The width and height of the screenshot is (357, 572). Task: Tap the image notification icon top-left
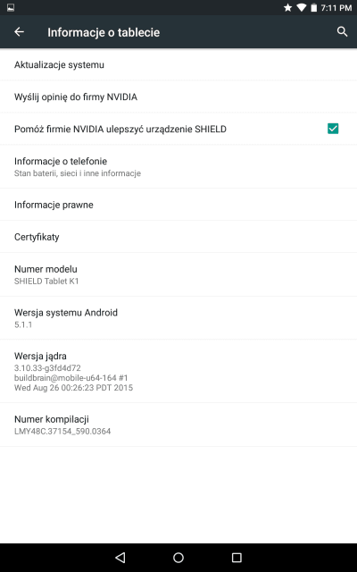tap(11, 8)
